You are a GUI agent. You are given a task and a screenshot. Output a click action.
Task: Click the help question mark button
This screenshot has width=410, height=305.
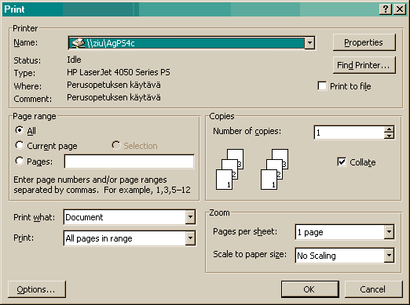(x=386, y=9)
